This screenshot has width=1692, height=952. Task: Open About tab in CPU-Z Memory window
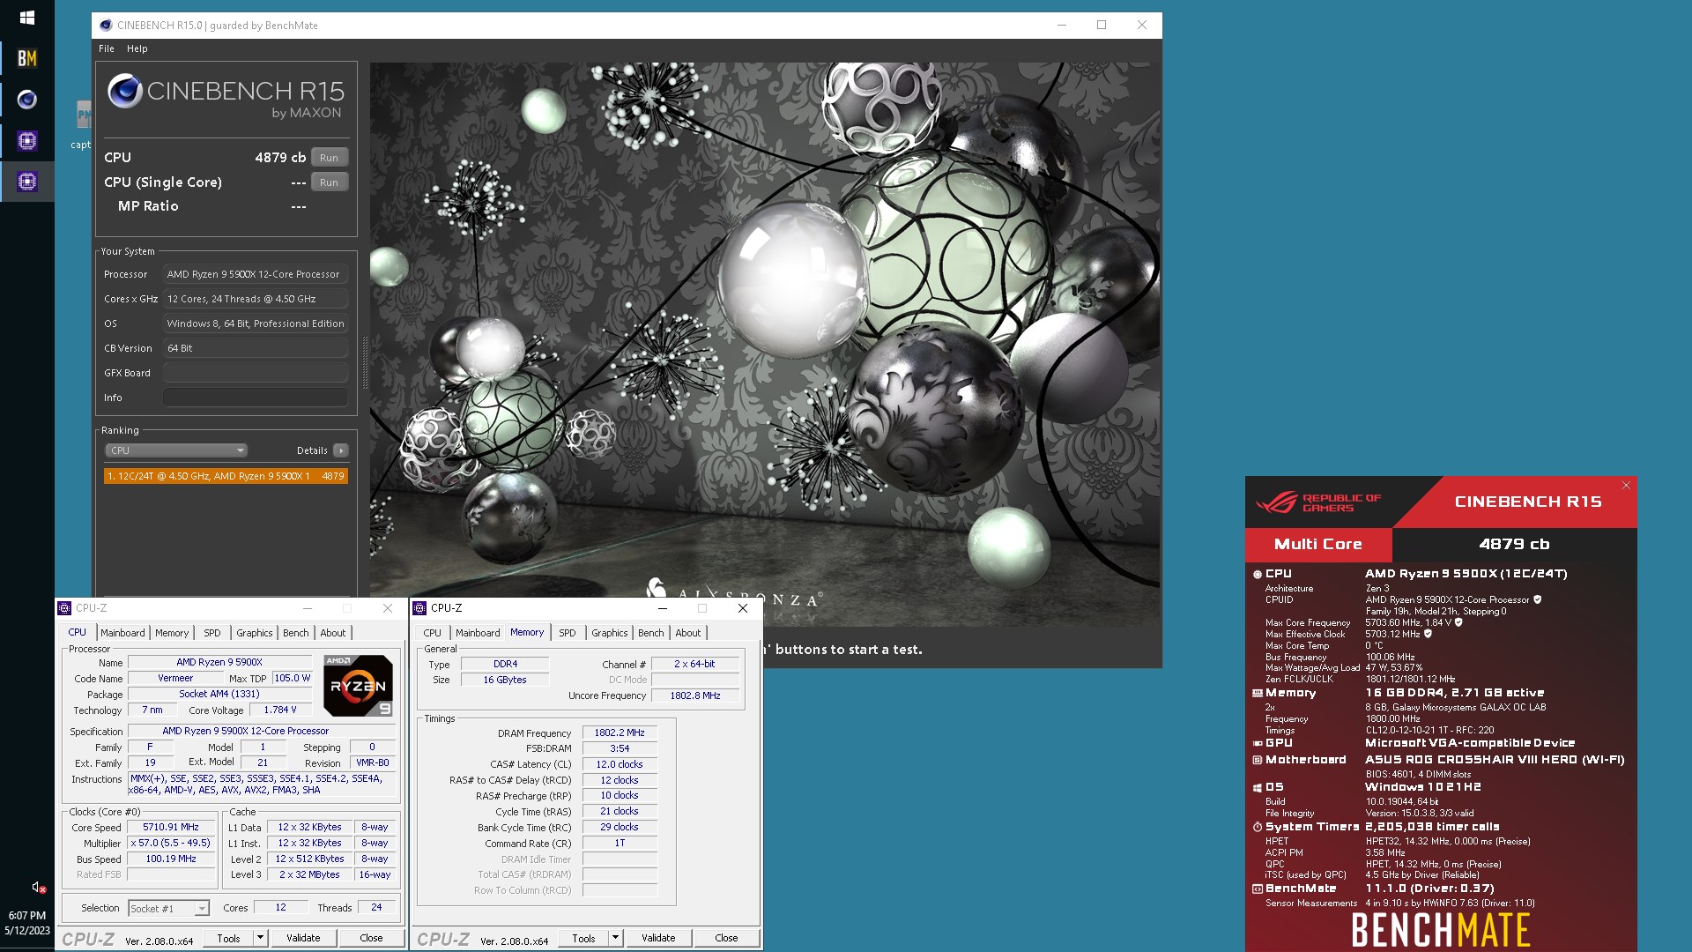688,633
